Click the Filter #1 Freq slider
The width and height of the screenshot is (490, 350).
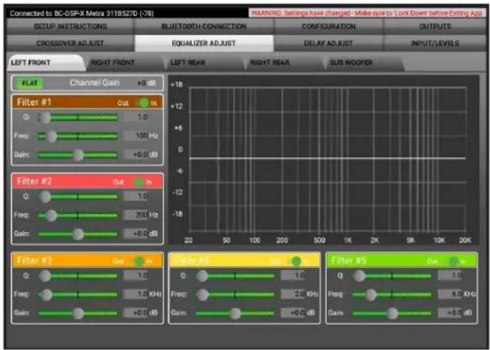click(77, 136)
